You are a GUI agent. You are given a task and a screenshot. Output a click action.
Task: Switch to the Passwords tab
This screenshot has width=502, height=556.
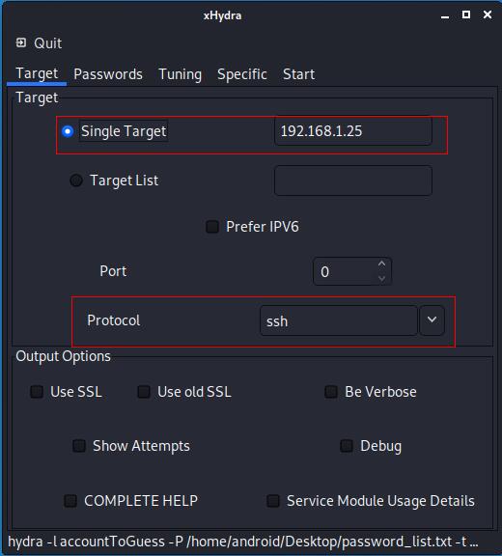coord(108,74)
